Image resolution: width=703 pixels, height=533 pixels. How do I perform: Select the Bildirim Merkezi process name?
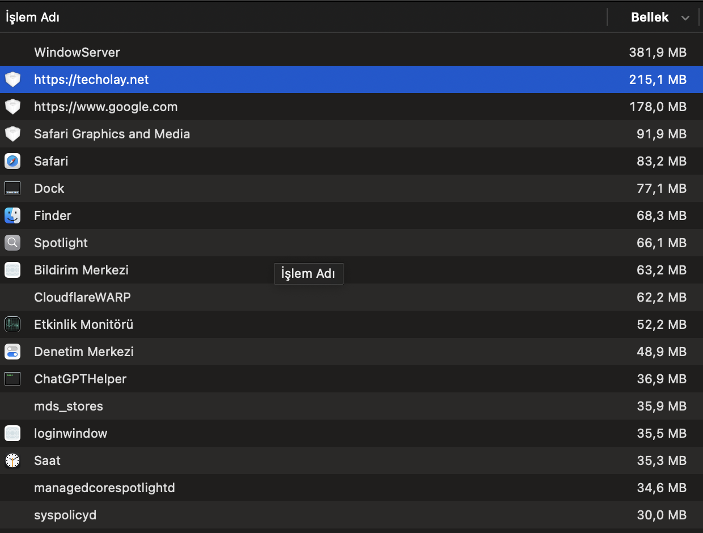[81, 270]
